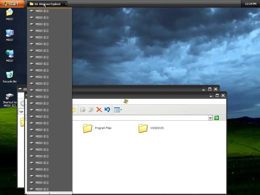Maximize the back Explorer window

[x=210, y=89]
